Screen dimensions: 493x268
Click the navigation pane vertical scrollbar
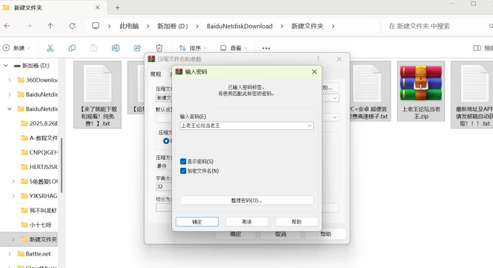pos(62,165)
